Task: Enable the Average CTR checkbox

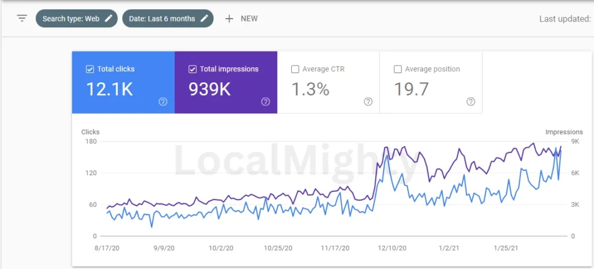Action: pyautogui.click(x=295, y=69)
